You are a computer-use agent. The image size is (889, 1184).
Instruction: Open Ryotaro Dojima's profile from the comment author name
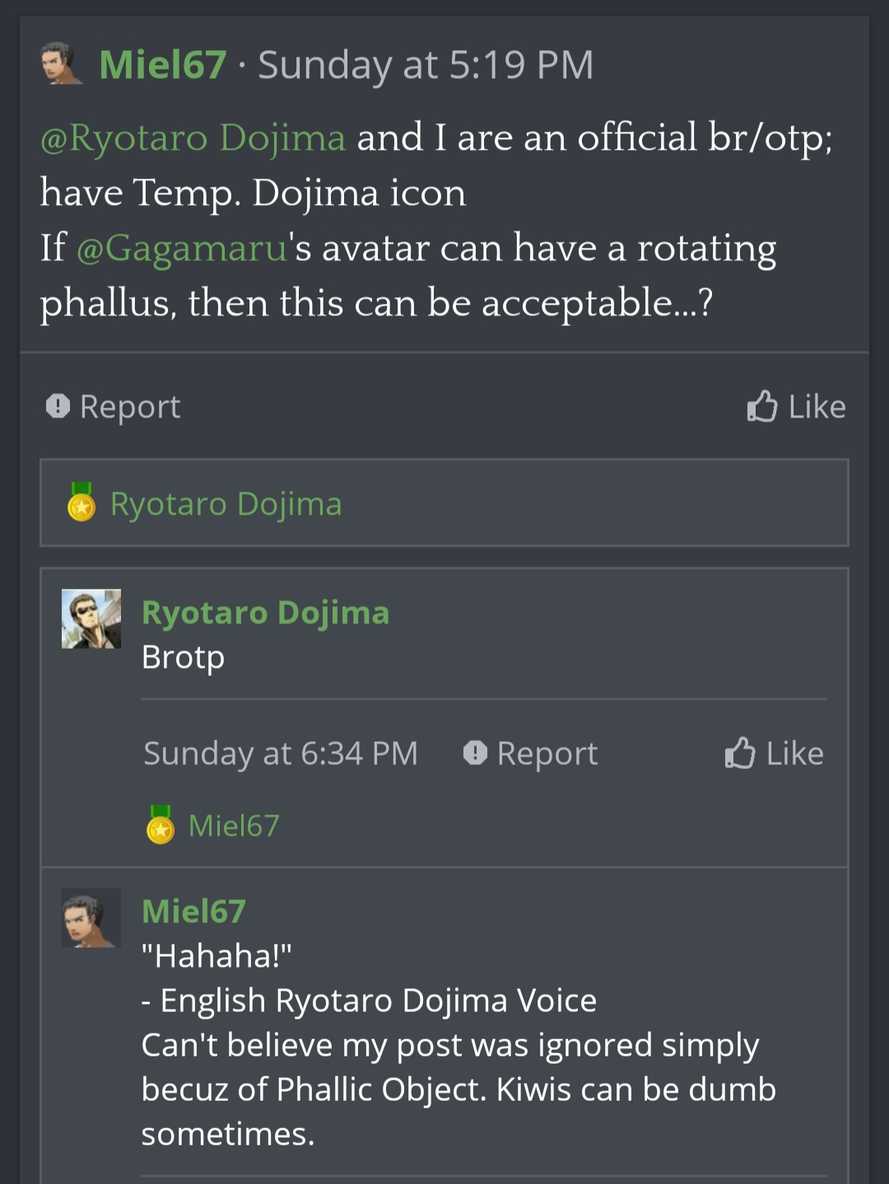point(265,613)
